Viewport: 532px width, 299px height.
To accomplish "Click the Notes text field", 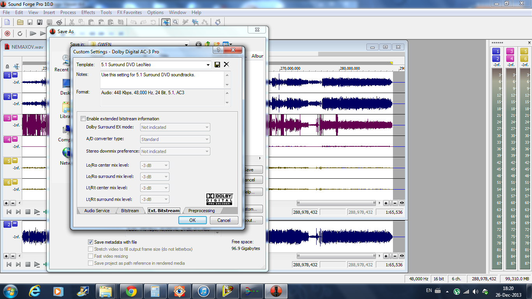I will pos(162,80).
